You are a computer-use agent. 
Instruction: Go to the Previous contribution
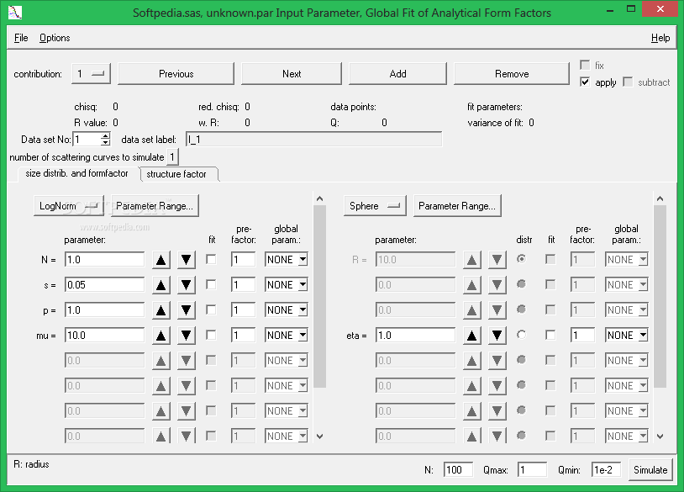(x=176, y=73)
